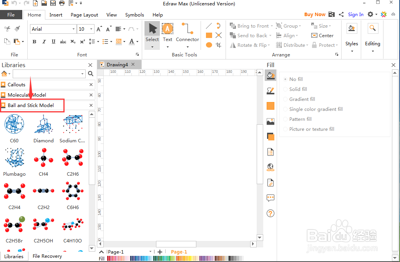Select Pattern fill option
400x262 pixels.
coord(297,119)
